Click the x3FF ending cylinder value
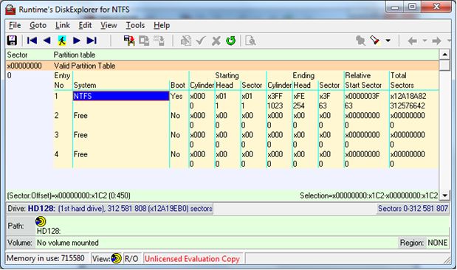 [275, 96]
